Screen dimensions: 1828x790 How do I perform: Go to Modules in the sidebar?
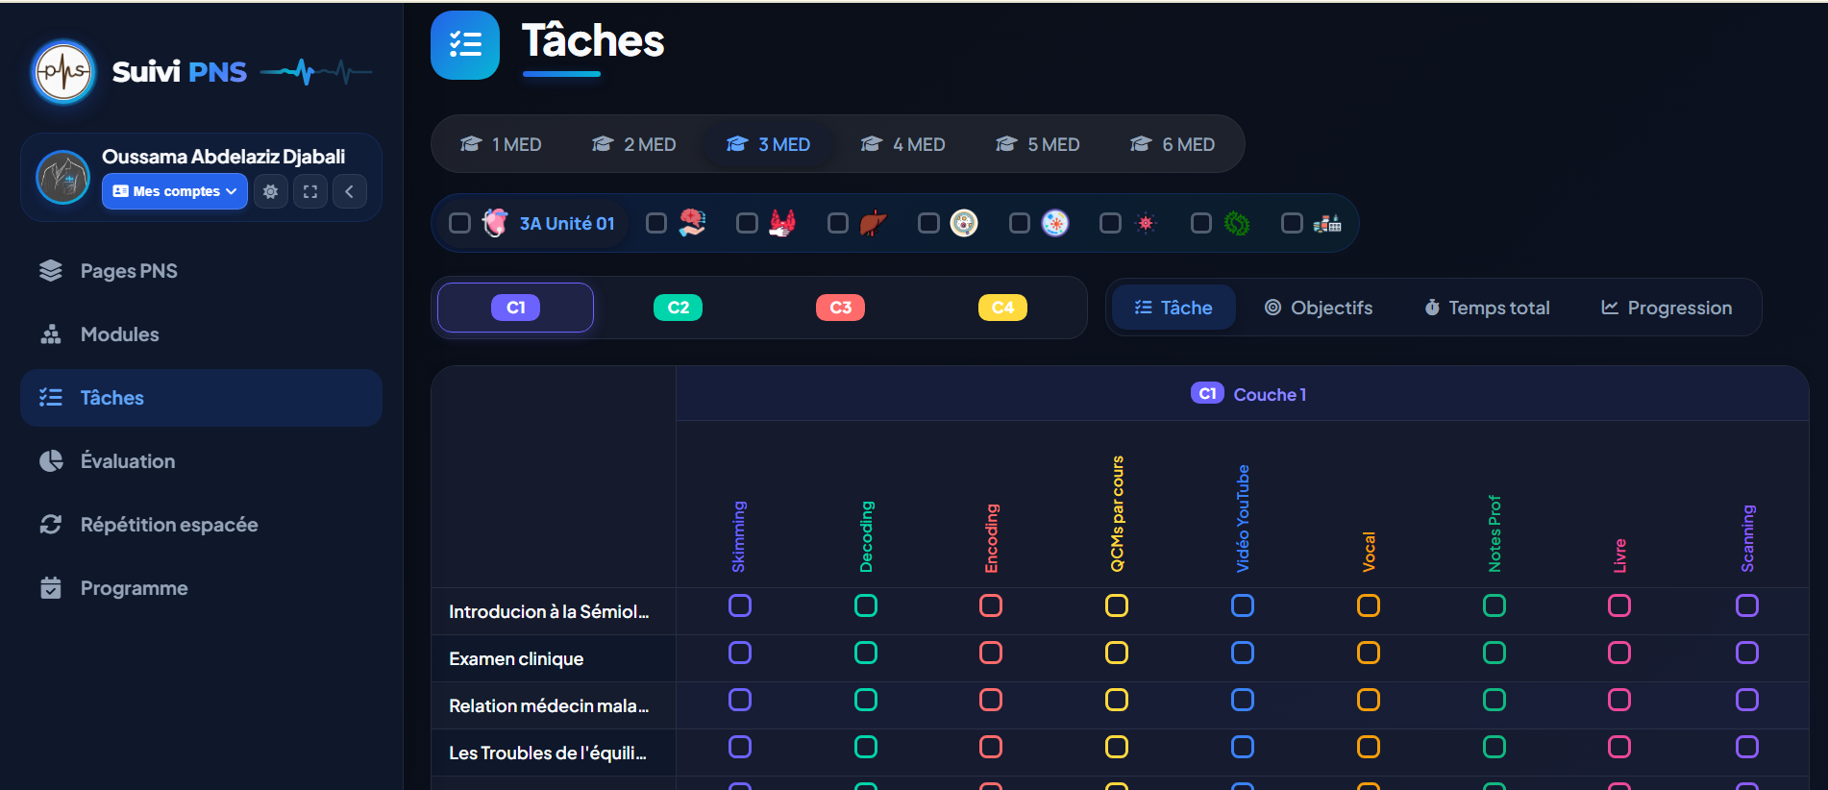pos(201,334)
